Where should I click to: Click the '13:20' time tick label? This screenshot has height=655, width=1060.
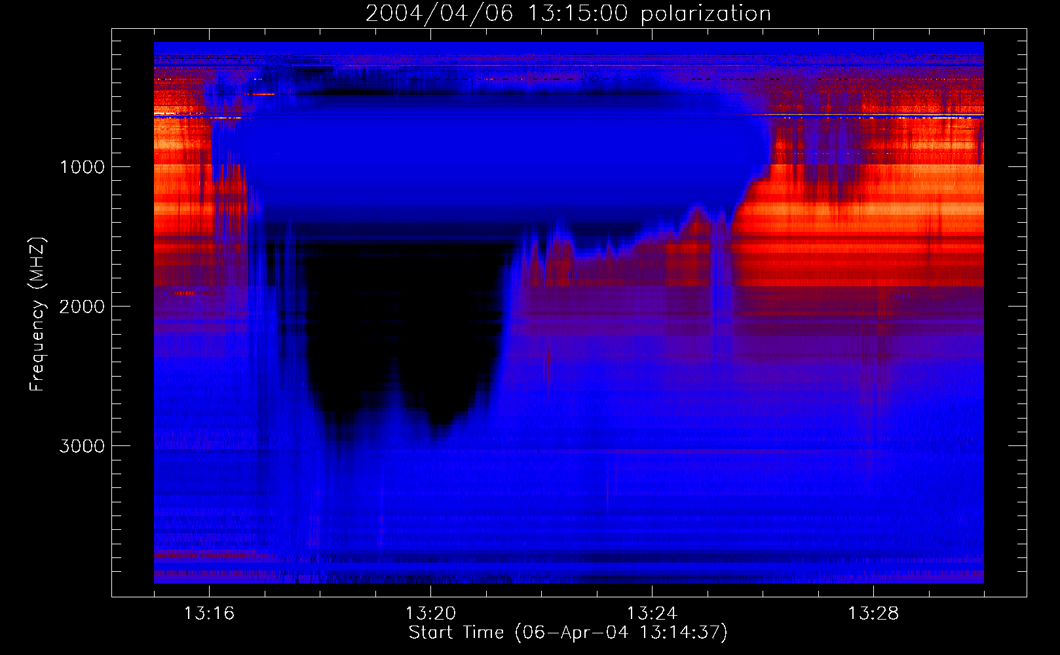pos(430,614)
